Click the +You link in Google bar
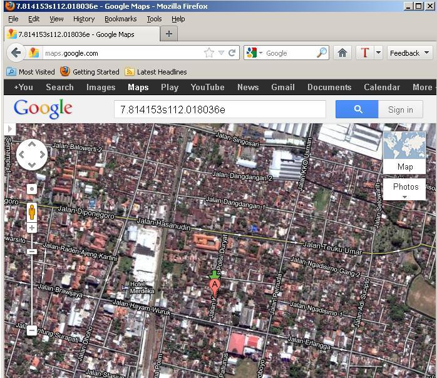This screenshot has height=378, width=437. coord(23,87)
